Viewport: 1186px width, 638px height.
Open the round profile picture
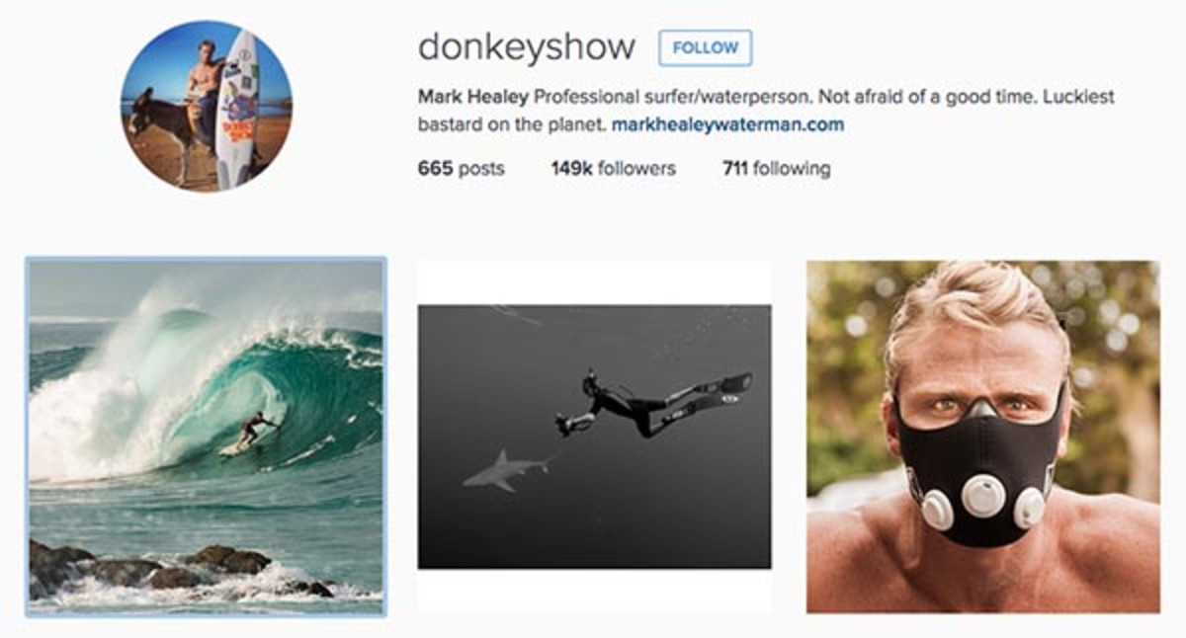(x=206, y=106)
